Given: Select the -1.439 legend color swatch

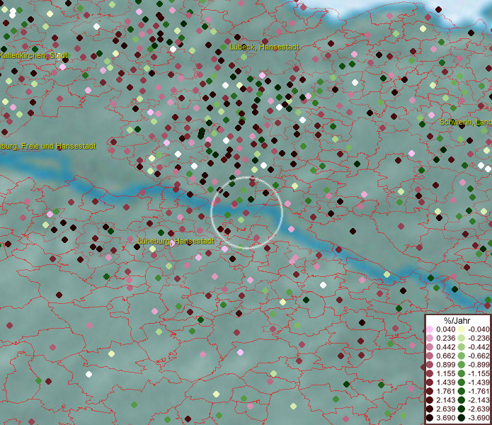Looking at the screenshot, I should pos(462,382).
